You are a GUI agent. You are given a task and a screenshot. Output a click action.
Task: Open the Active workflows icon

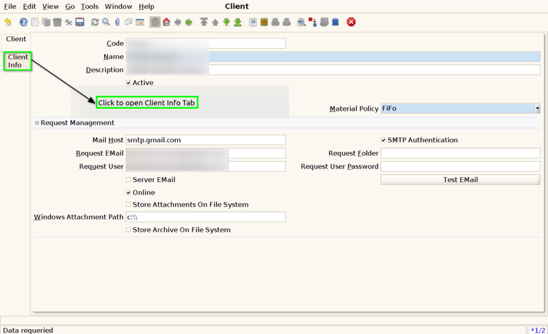(x=313, y=22)
